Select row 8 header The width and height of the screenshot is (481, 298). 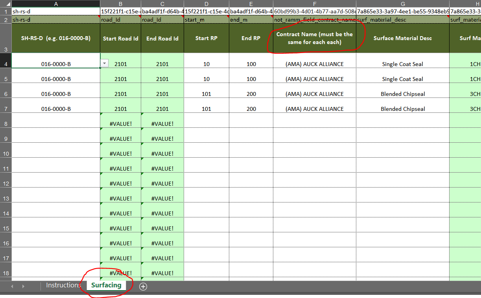click(6, 124)
